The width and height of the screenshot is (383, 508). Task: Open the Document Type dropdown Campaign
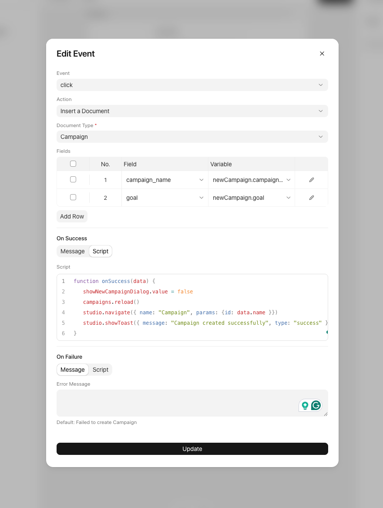[x=192, y=137]
